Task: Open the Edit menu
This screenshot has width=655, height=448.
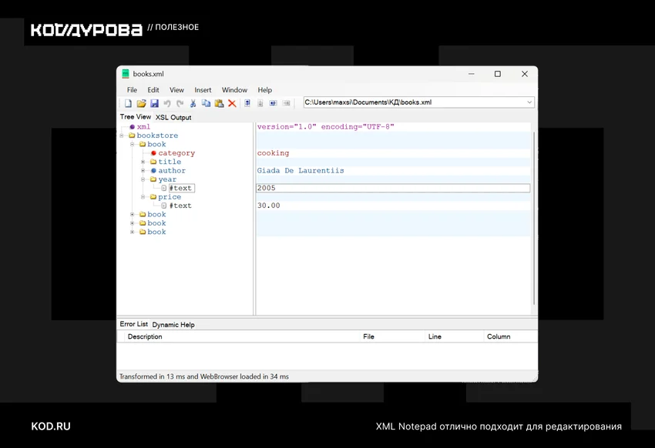Action: [x=153, y=90]
